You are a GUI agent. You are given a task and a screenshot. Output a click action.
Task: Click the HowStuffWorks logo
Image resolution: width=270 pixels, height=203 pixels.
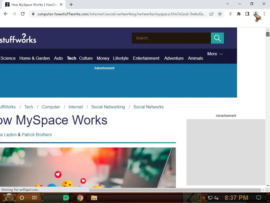[18, 38]
